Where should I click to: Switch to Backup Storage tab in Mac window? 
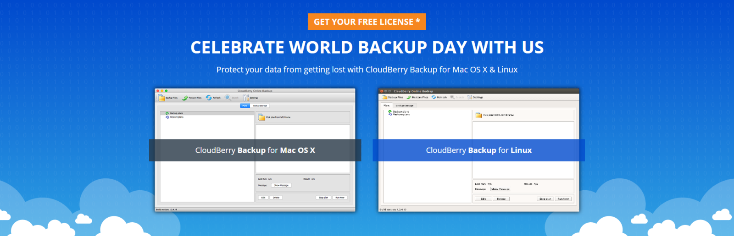[x=260, y=106]
